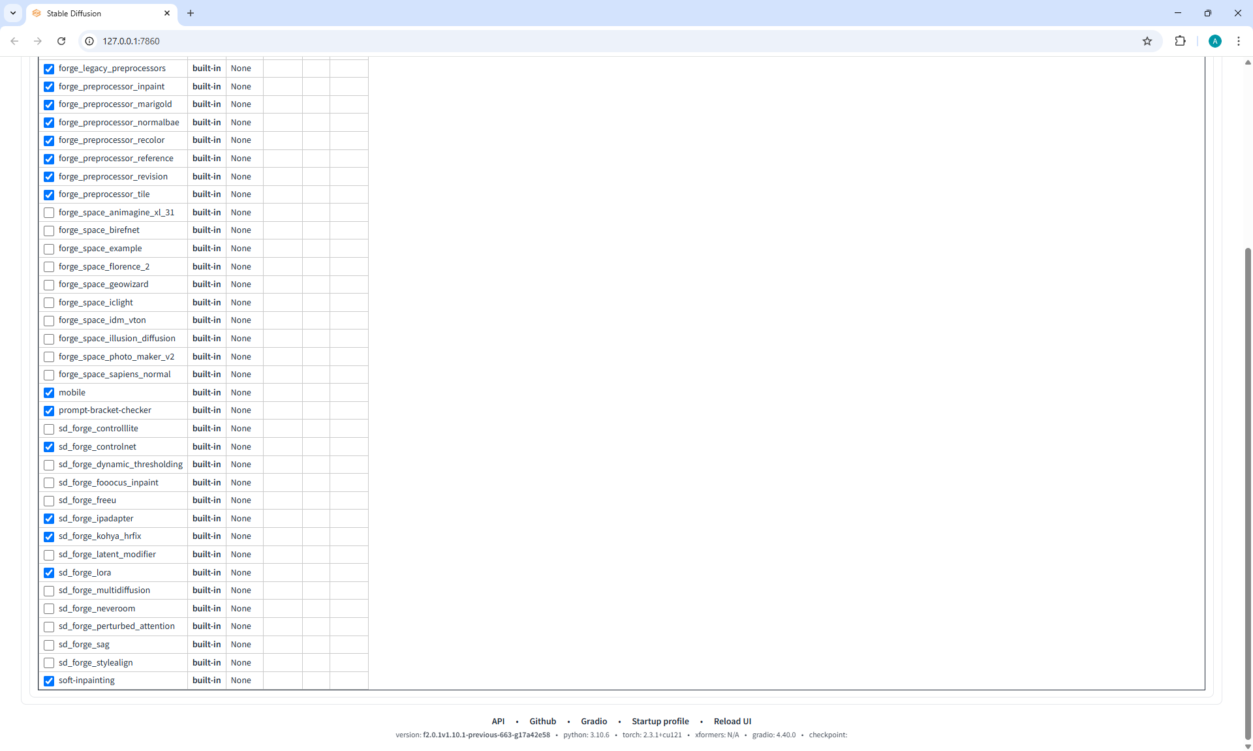
Task: Bookmark this page with star icon
Action: coord(1147,41)
